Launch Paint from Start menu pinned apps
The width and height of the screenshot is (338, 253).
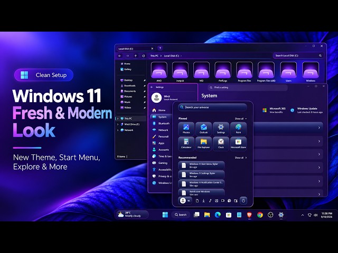point(238,129)
